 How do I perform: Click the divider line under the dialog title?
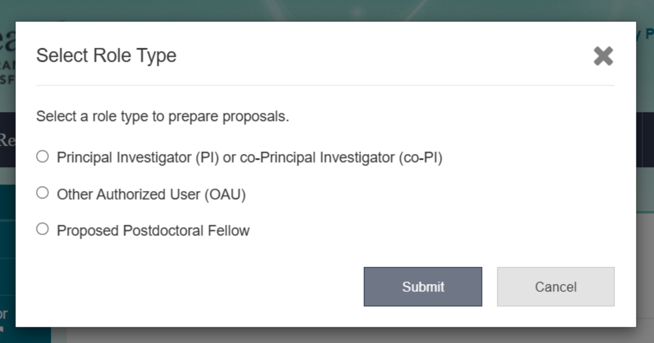pyautogui.click(x=325, y=85)
